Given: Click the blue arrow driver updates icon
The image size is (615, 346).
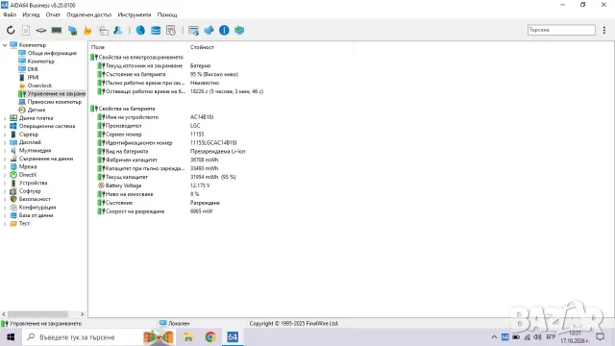Looking at the screenshot, I should click(x=209, y=30).
